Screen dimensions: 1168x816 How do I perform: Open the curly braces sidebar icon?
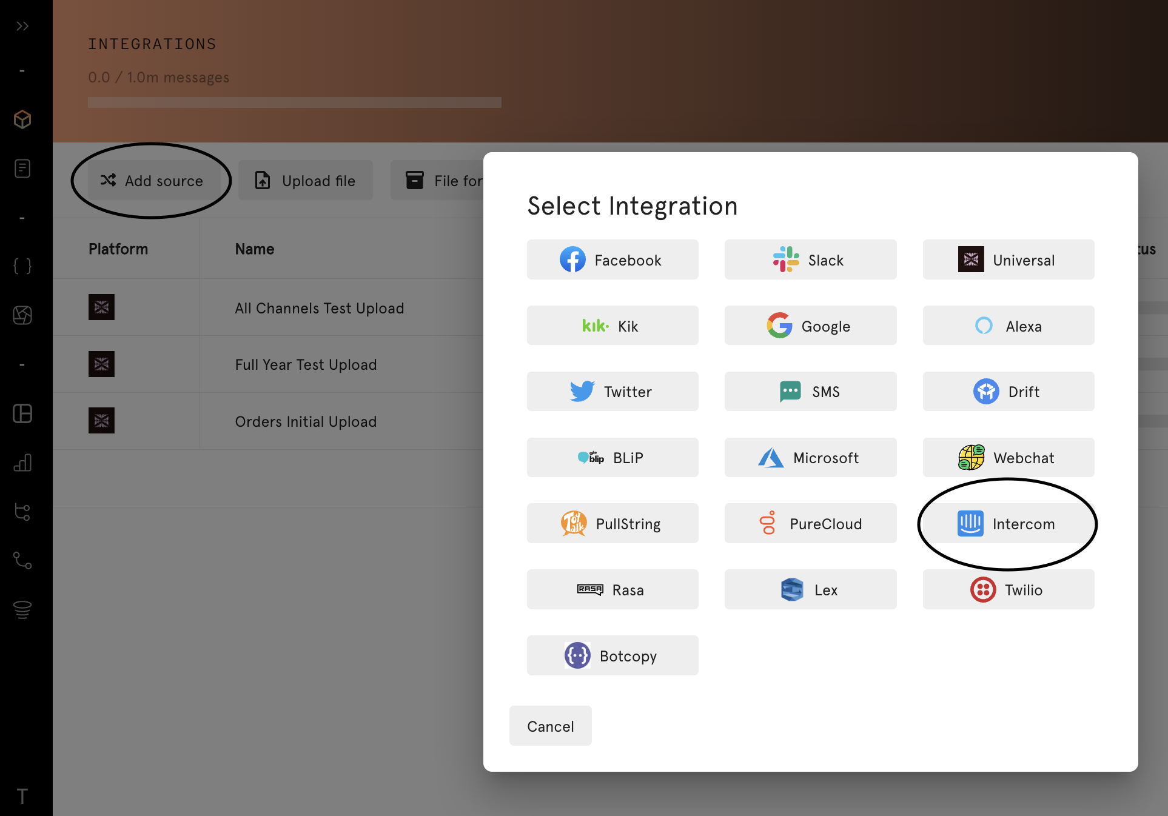[22, 266]
